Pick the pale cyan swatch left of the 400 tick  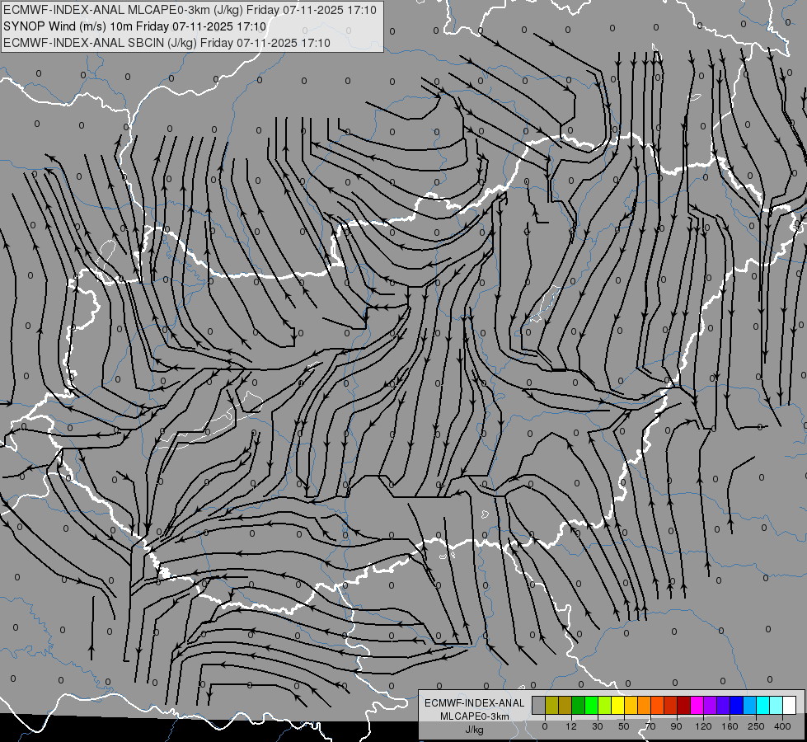[x=777, y=705]
